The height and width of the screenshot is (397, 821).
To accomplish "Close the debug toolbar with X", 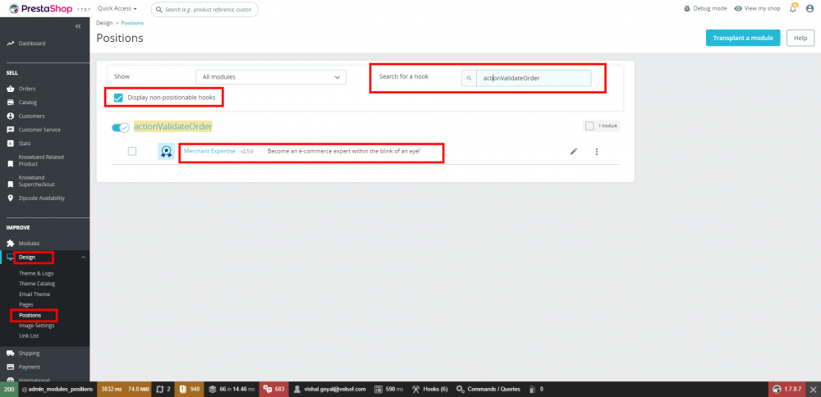I will coord(812,389).
